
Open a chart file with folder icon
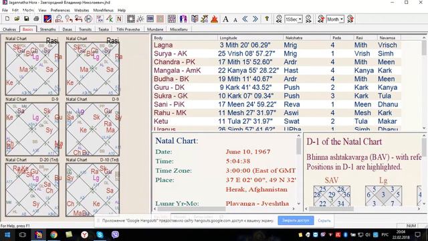coord(17,19)
